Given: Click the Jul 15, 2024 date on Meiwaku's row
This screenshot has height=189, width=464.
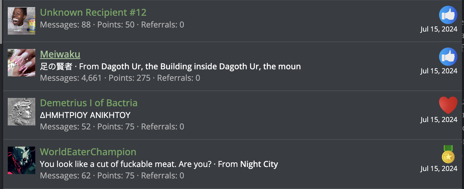Looking at the screenshot, I should point(439,71).
